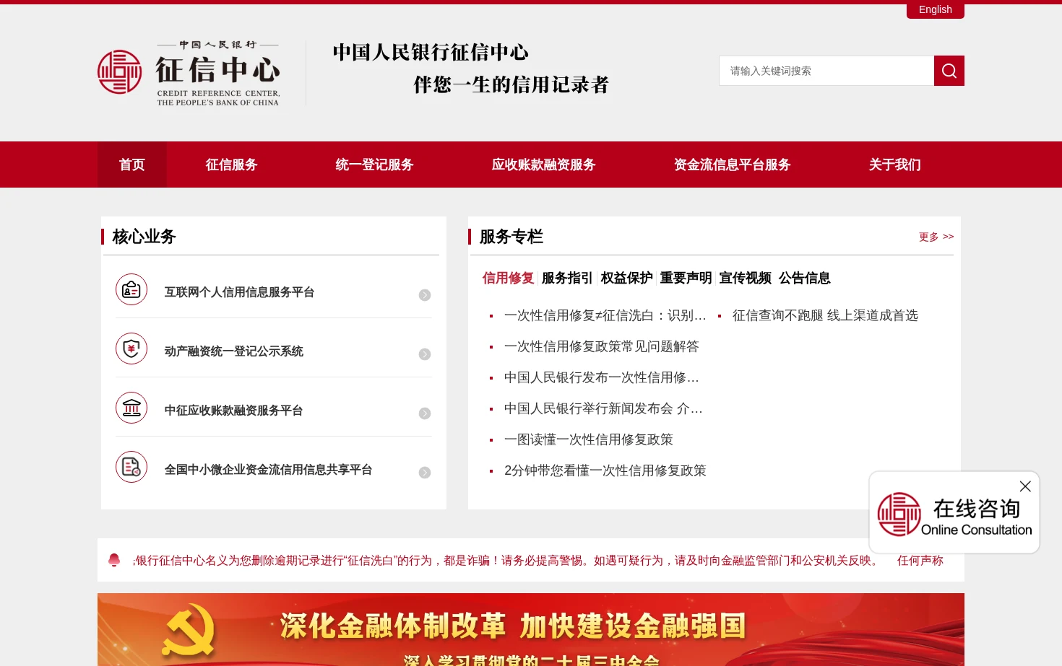Go to 首页 in navigation bar
Image resolution: width=1062 pixels, height=666 pixels.
pos(132,165)
